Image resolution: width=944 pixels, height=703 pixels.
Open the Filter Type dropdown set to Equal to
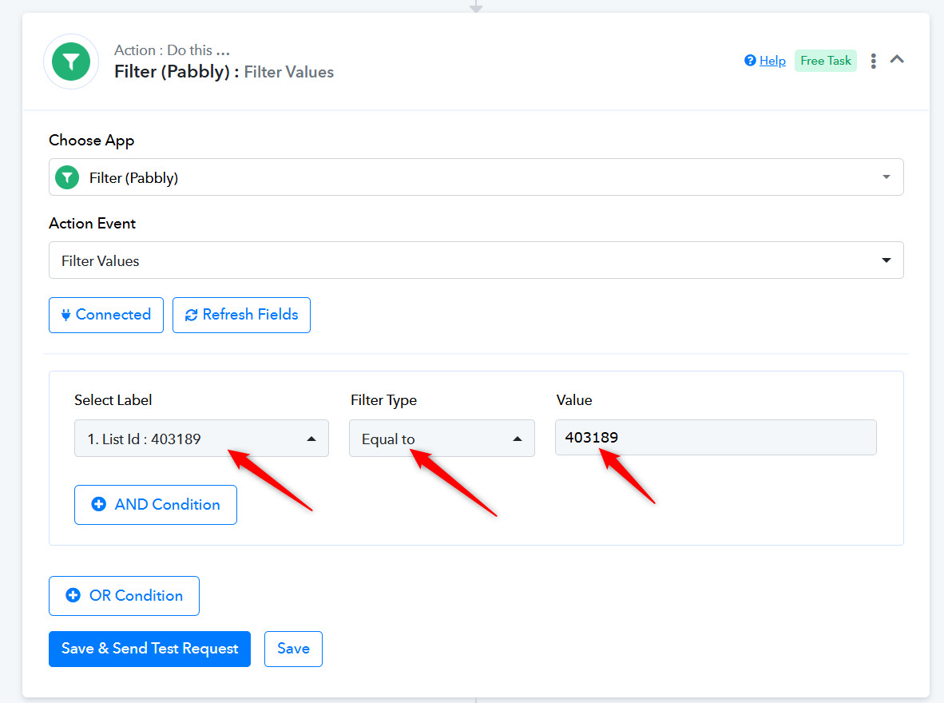(442, 439)
